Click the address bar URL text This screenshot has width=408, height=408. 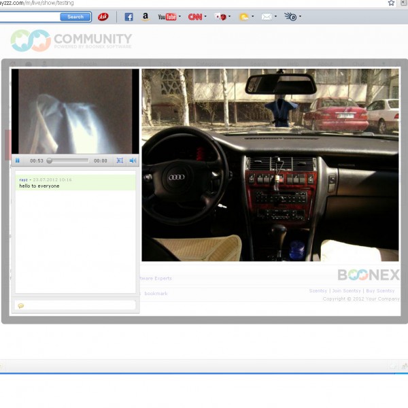(x=37, y=3)
